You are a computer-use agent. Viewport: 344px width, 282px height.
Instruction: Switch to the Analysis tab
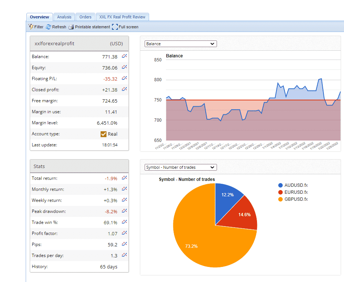click(64, 17)
